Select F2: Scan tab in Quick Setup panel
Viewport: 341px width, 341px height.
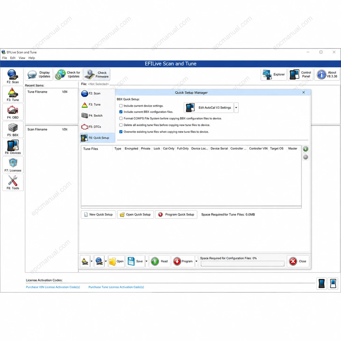coord(97,93)
